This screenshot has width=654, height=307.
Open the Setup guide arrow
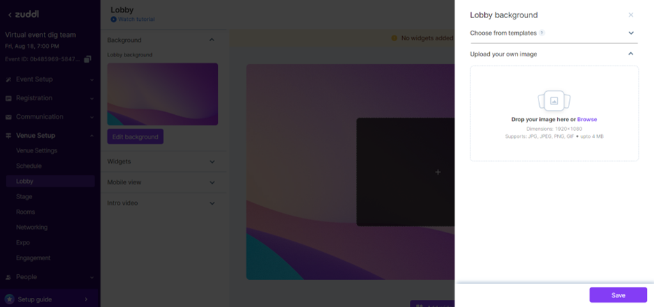tap(86, 299)
